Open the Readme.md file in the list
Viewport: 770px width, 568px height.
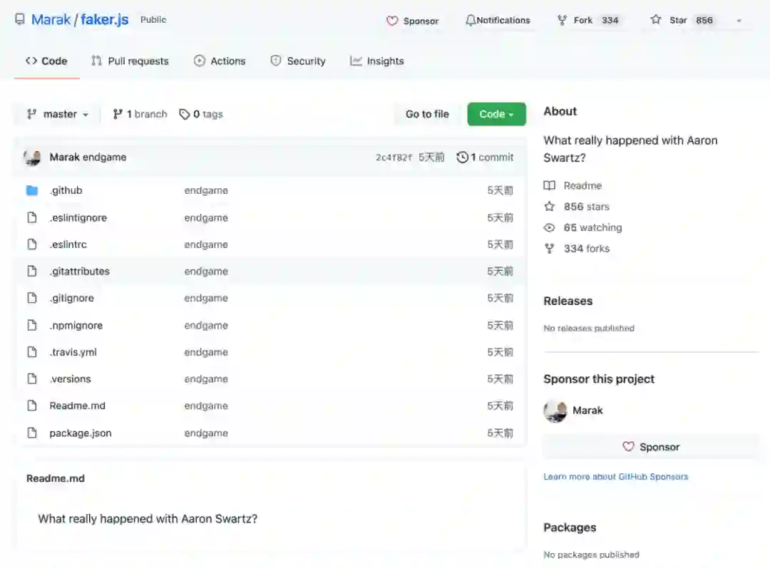[77, 406]
